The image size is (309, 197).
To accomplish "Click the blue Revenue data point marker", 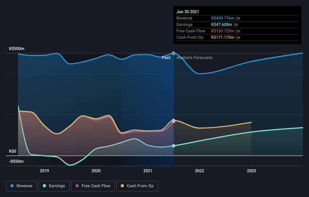I will 174,53.
